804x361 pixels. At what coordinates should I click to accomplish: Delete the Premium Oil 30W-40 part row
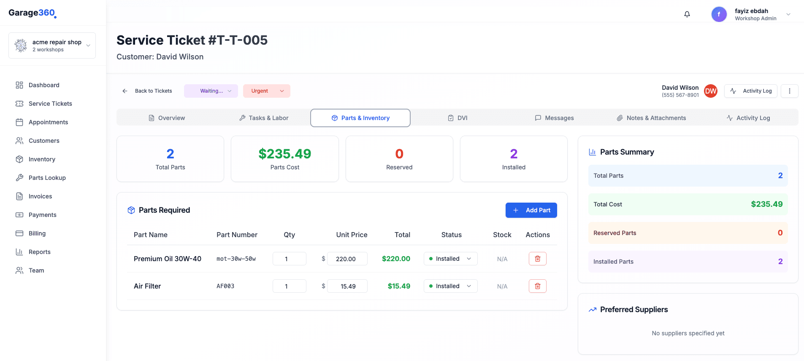[x=537, y=259]
